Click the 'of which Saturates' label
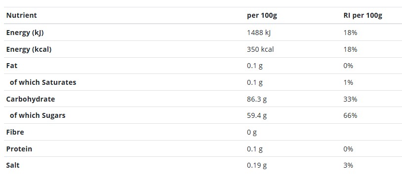This screenshot has width=402, height=180. coord(43,82)
